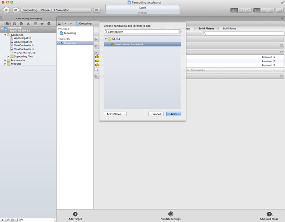Viewport: 285px width, 222px height.
Task: Switch to the Build Phases tab
Action: (x=206, y=28)
